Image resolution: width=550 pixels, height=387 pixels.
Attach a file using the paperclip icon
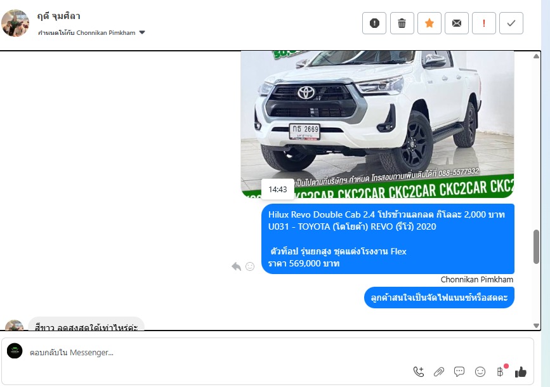439,372
